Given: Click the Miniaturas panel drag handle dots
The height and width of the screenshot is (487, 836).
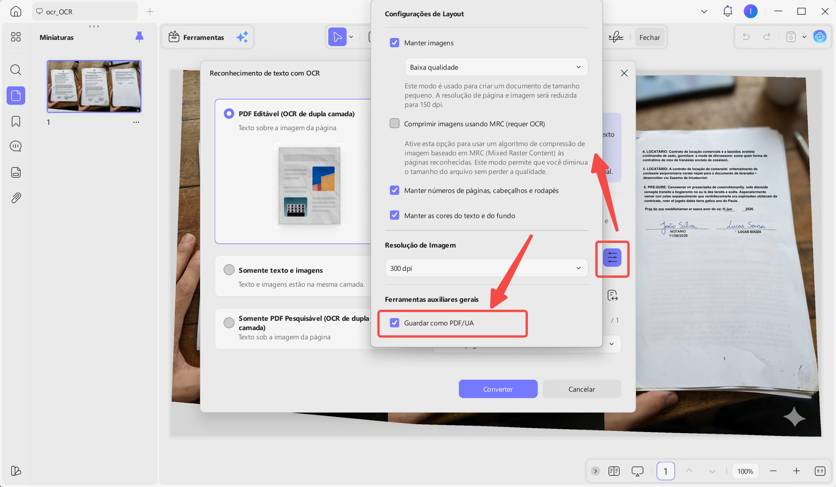Looking at the screenshot, I should click(94, 26).
